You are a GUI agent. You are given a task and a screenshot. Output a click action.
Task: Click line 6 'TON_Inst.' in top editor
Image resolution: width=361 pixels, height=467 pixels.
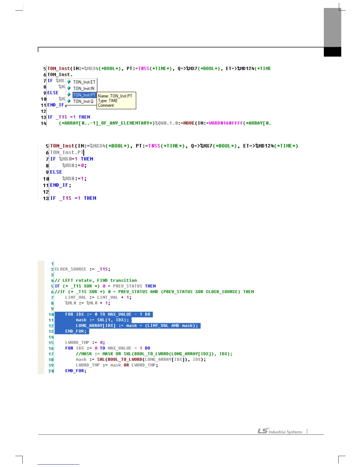(60, 75)
